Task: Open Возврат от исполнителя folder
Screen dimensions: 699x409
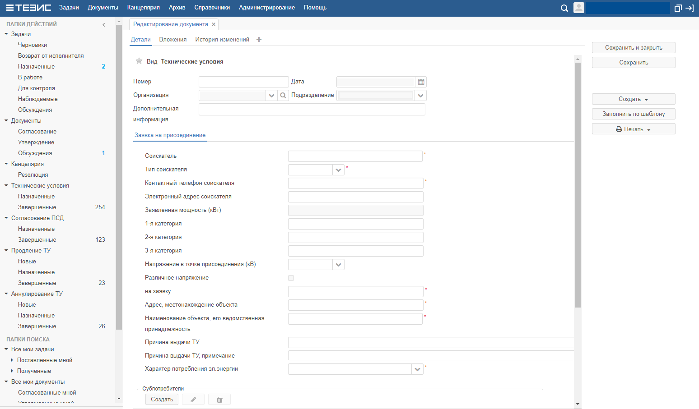Action: tap(51, 55)
